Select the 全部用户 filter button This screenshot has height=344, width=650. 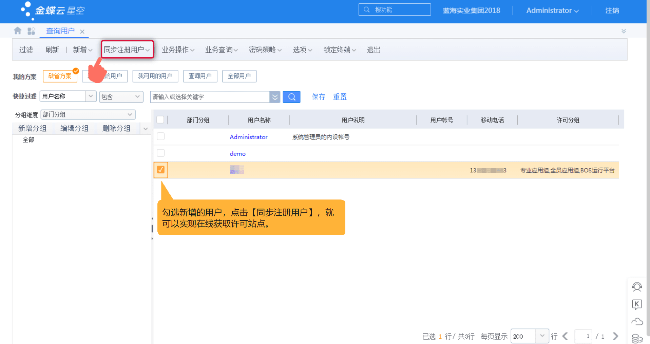tap(239, 76)
